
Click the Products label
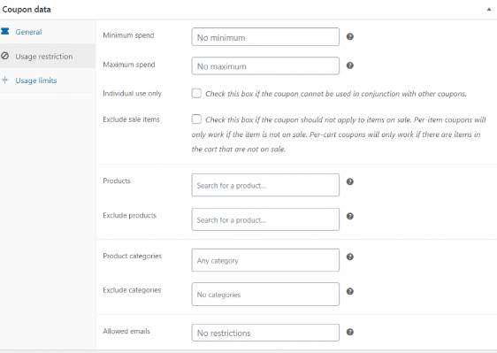tap(117, 180)
